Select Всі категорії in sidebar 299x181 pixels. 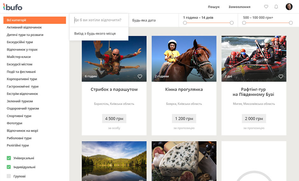pos(34,20)
